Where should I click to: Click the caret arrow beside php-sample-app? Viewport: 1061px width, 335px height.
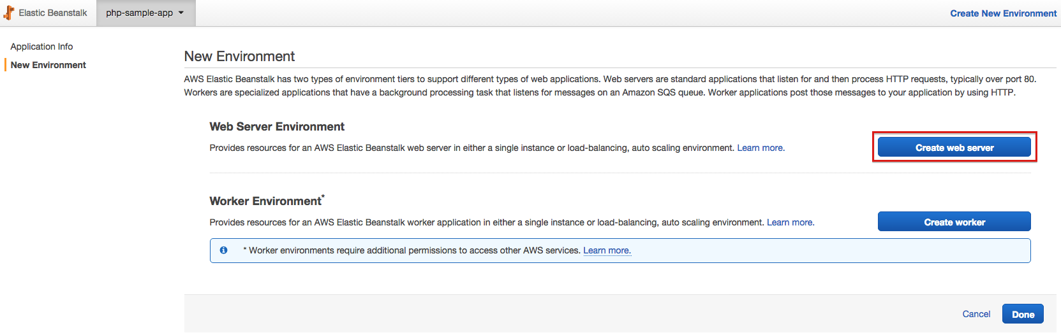pyautogui.click(x=181, y=13)
